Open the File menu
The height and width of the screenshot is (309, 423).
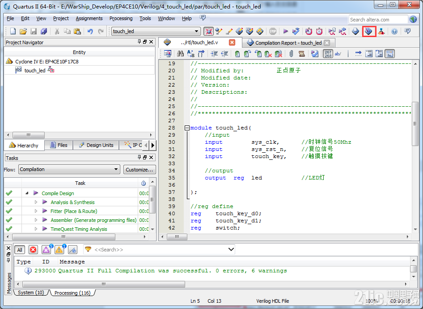coord(10,18)
